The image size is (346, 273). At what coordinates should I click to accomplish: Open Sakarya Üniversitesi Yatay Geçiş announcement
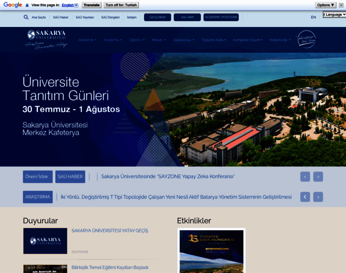pos(110,231)
